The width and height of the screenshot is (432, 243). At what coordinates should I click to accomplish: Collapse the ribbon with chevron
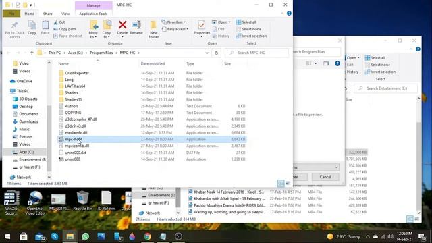[282, 13]
